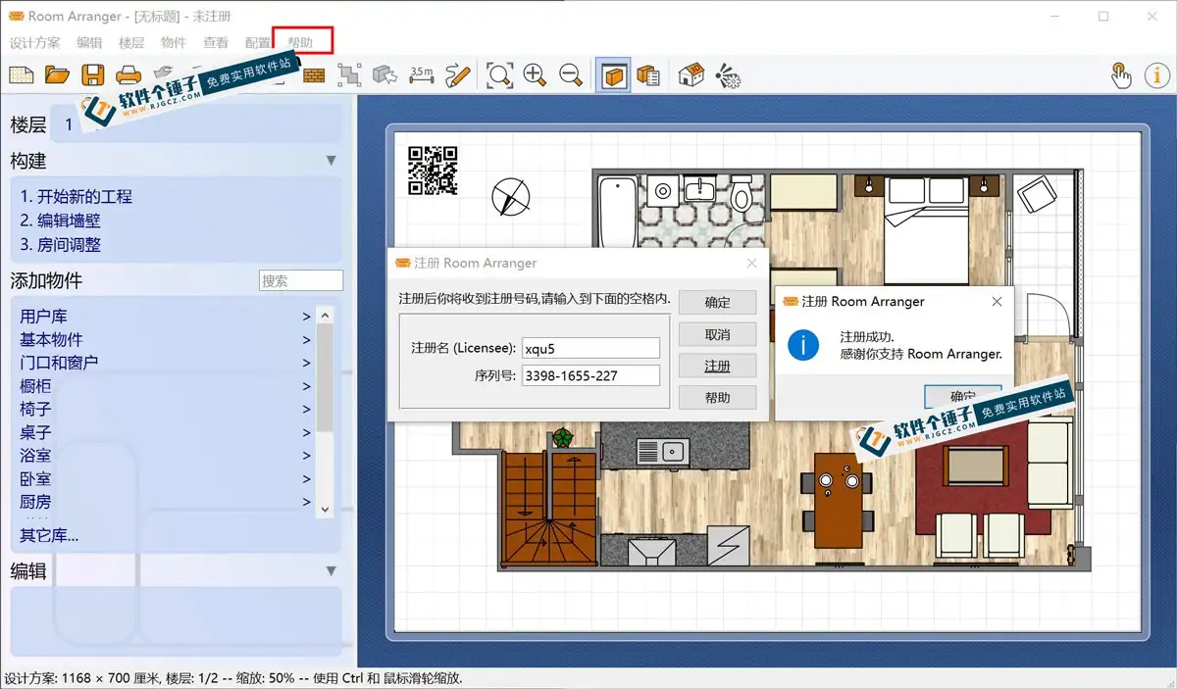Click the blue info icon in the toolbar
Screen dimensions: 1177x689
click(x=1155, y=74)
